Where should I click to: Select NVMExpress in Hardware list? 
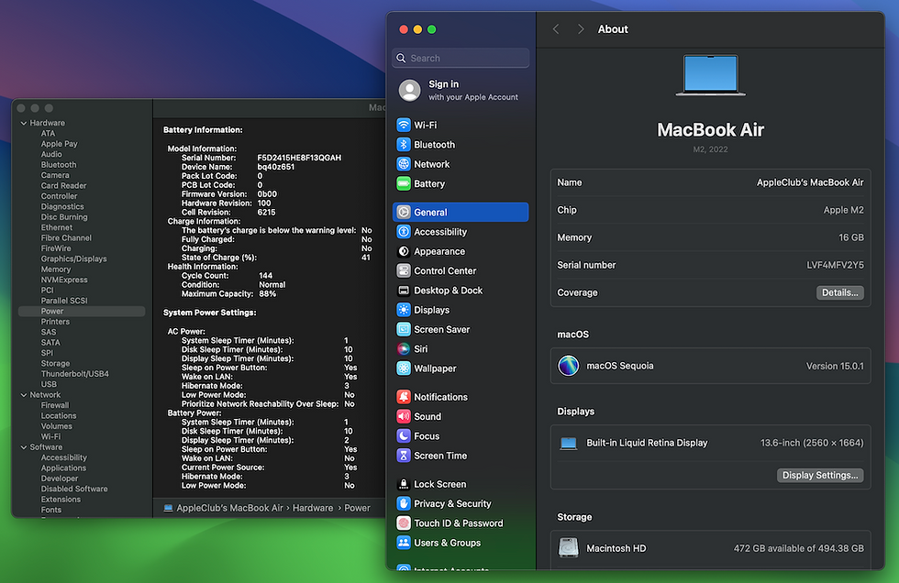click(x=64, y=280)
